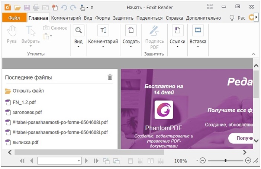Click the PhantomPDF logo in banner

pos(164,110)
